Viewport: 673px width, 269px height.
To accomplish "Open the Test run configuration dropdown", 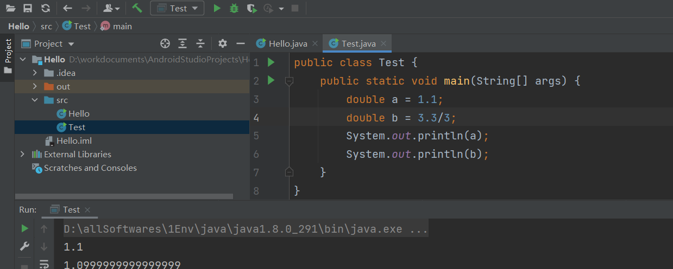I will tap(177, 8).
